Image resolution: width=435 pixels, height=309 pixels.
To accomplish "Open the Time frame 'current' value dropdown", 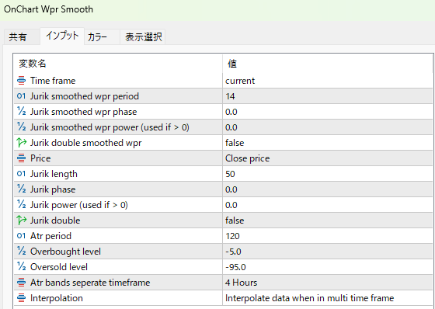I will pos(327,81).
